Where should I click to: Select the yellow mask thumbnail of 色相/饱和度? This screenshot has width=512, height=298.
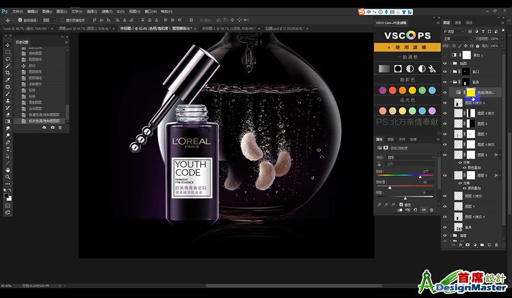[x=471, y=93]
